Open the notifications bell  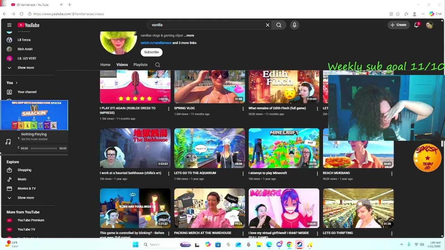[416, 25]
